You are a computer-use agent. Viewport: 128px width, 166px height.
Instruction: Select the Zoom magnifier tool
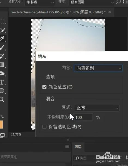[x=2, y=99]
